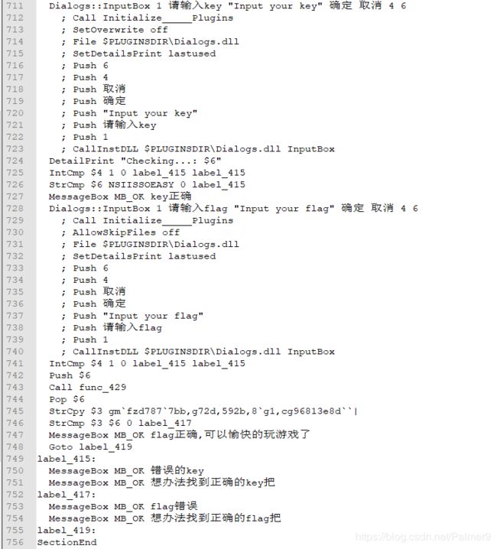The height and width of the screenshot is (549, 497).
Task: Click the NSIISSOEASY string in StrCmp line
Action: click(141, 184)
